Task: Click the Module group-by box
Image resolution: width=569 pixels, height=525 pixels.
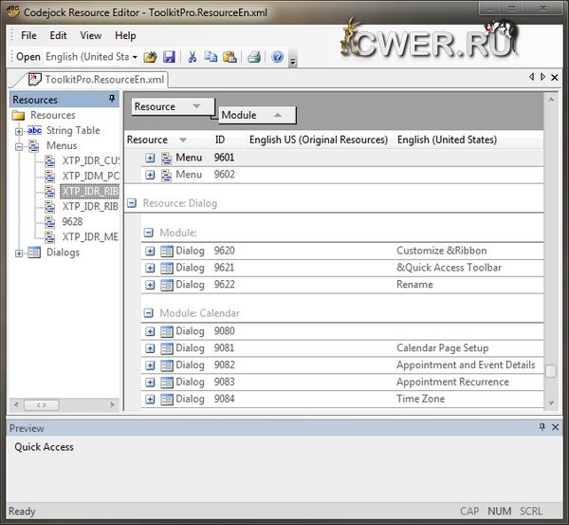Action: pos(257,115)
